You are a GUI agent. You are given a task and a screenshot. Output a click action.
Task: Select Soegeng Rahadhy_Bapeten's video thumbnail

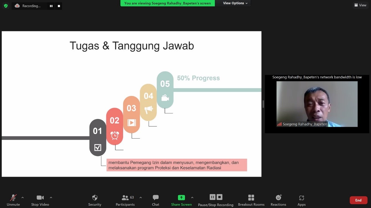(317, 104)
